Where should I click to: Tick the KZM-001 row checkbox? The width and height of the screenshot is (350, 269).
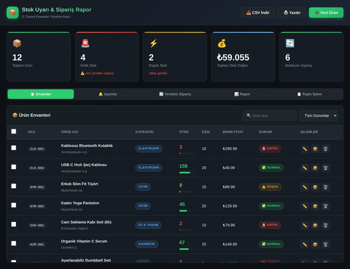click(14, 243)
